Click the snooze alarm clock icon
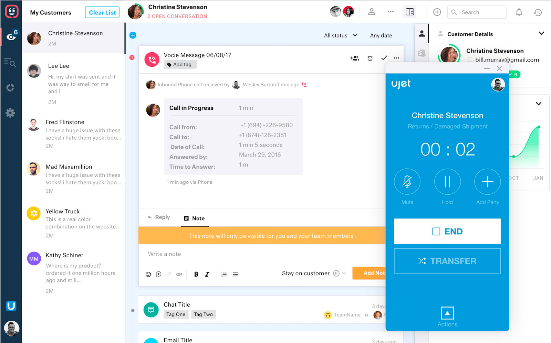 pos(370,58)
